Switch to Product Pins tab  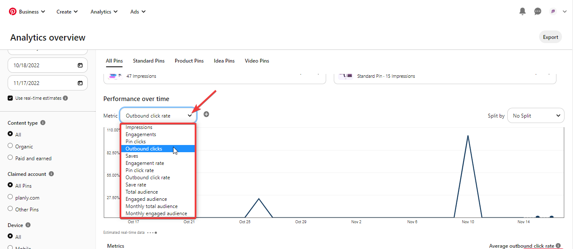189,61
